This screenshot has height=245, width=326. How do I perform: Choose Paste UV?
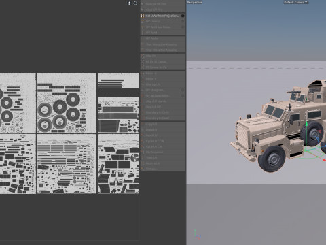click(x=163, y=130)
